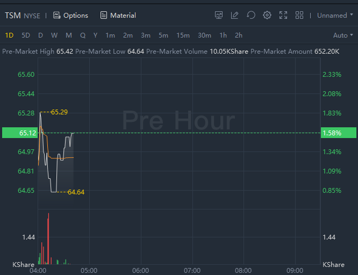
Task: Open the multi-chart grid layout
Action: coord(299,15)
